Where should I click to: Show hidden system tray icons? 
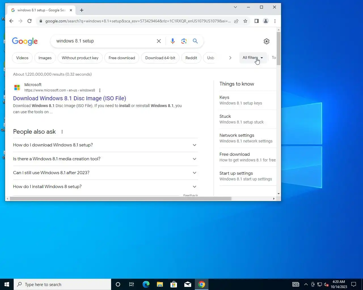(x=306, y=284)
